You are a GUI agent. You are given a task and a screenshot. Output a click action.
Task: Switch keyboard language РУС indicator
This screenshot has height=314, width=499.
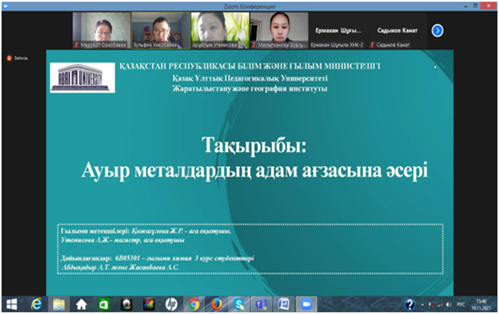click(461, 304)
